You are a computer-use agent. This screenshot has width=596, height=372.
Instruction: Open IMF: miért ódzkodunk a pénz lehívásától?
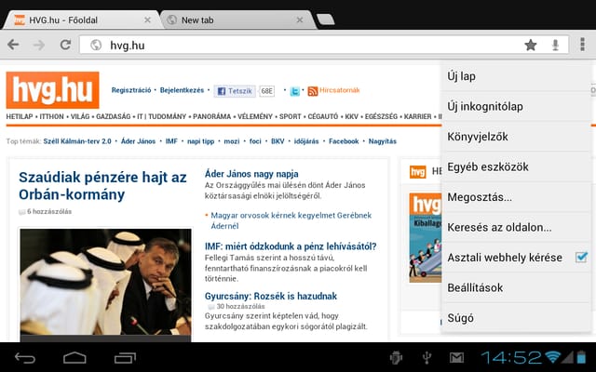click(x=291, y=246)
